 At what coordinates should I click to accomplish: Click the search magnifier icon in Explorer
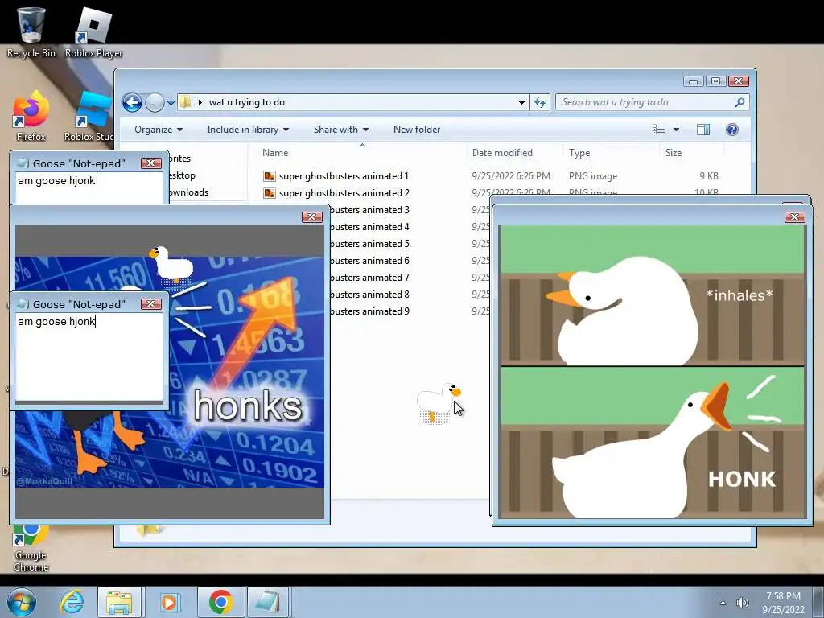[x=740, y=102]
